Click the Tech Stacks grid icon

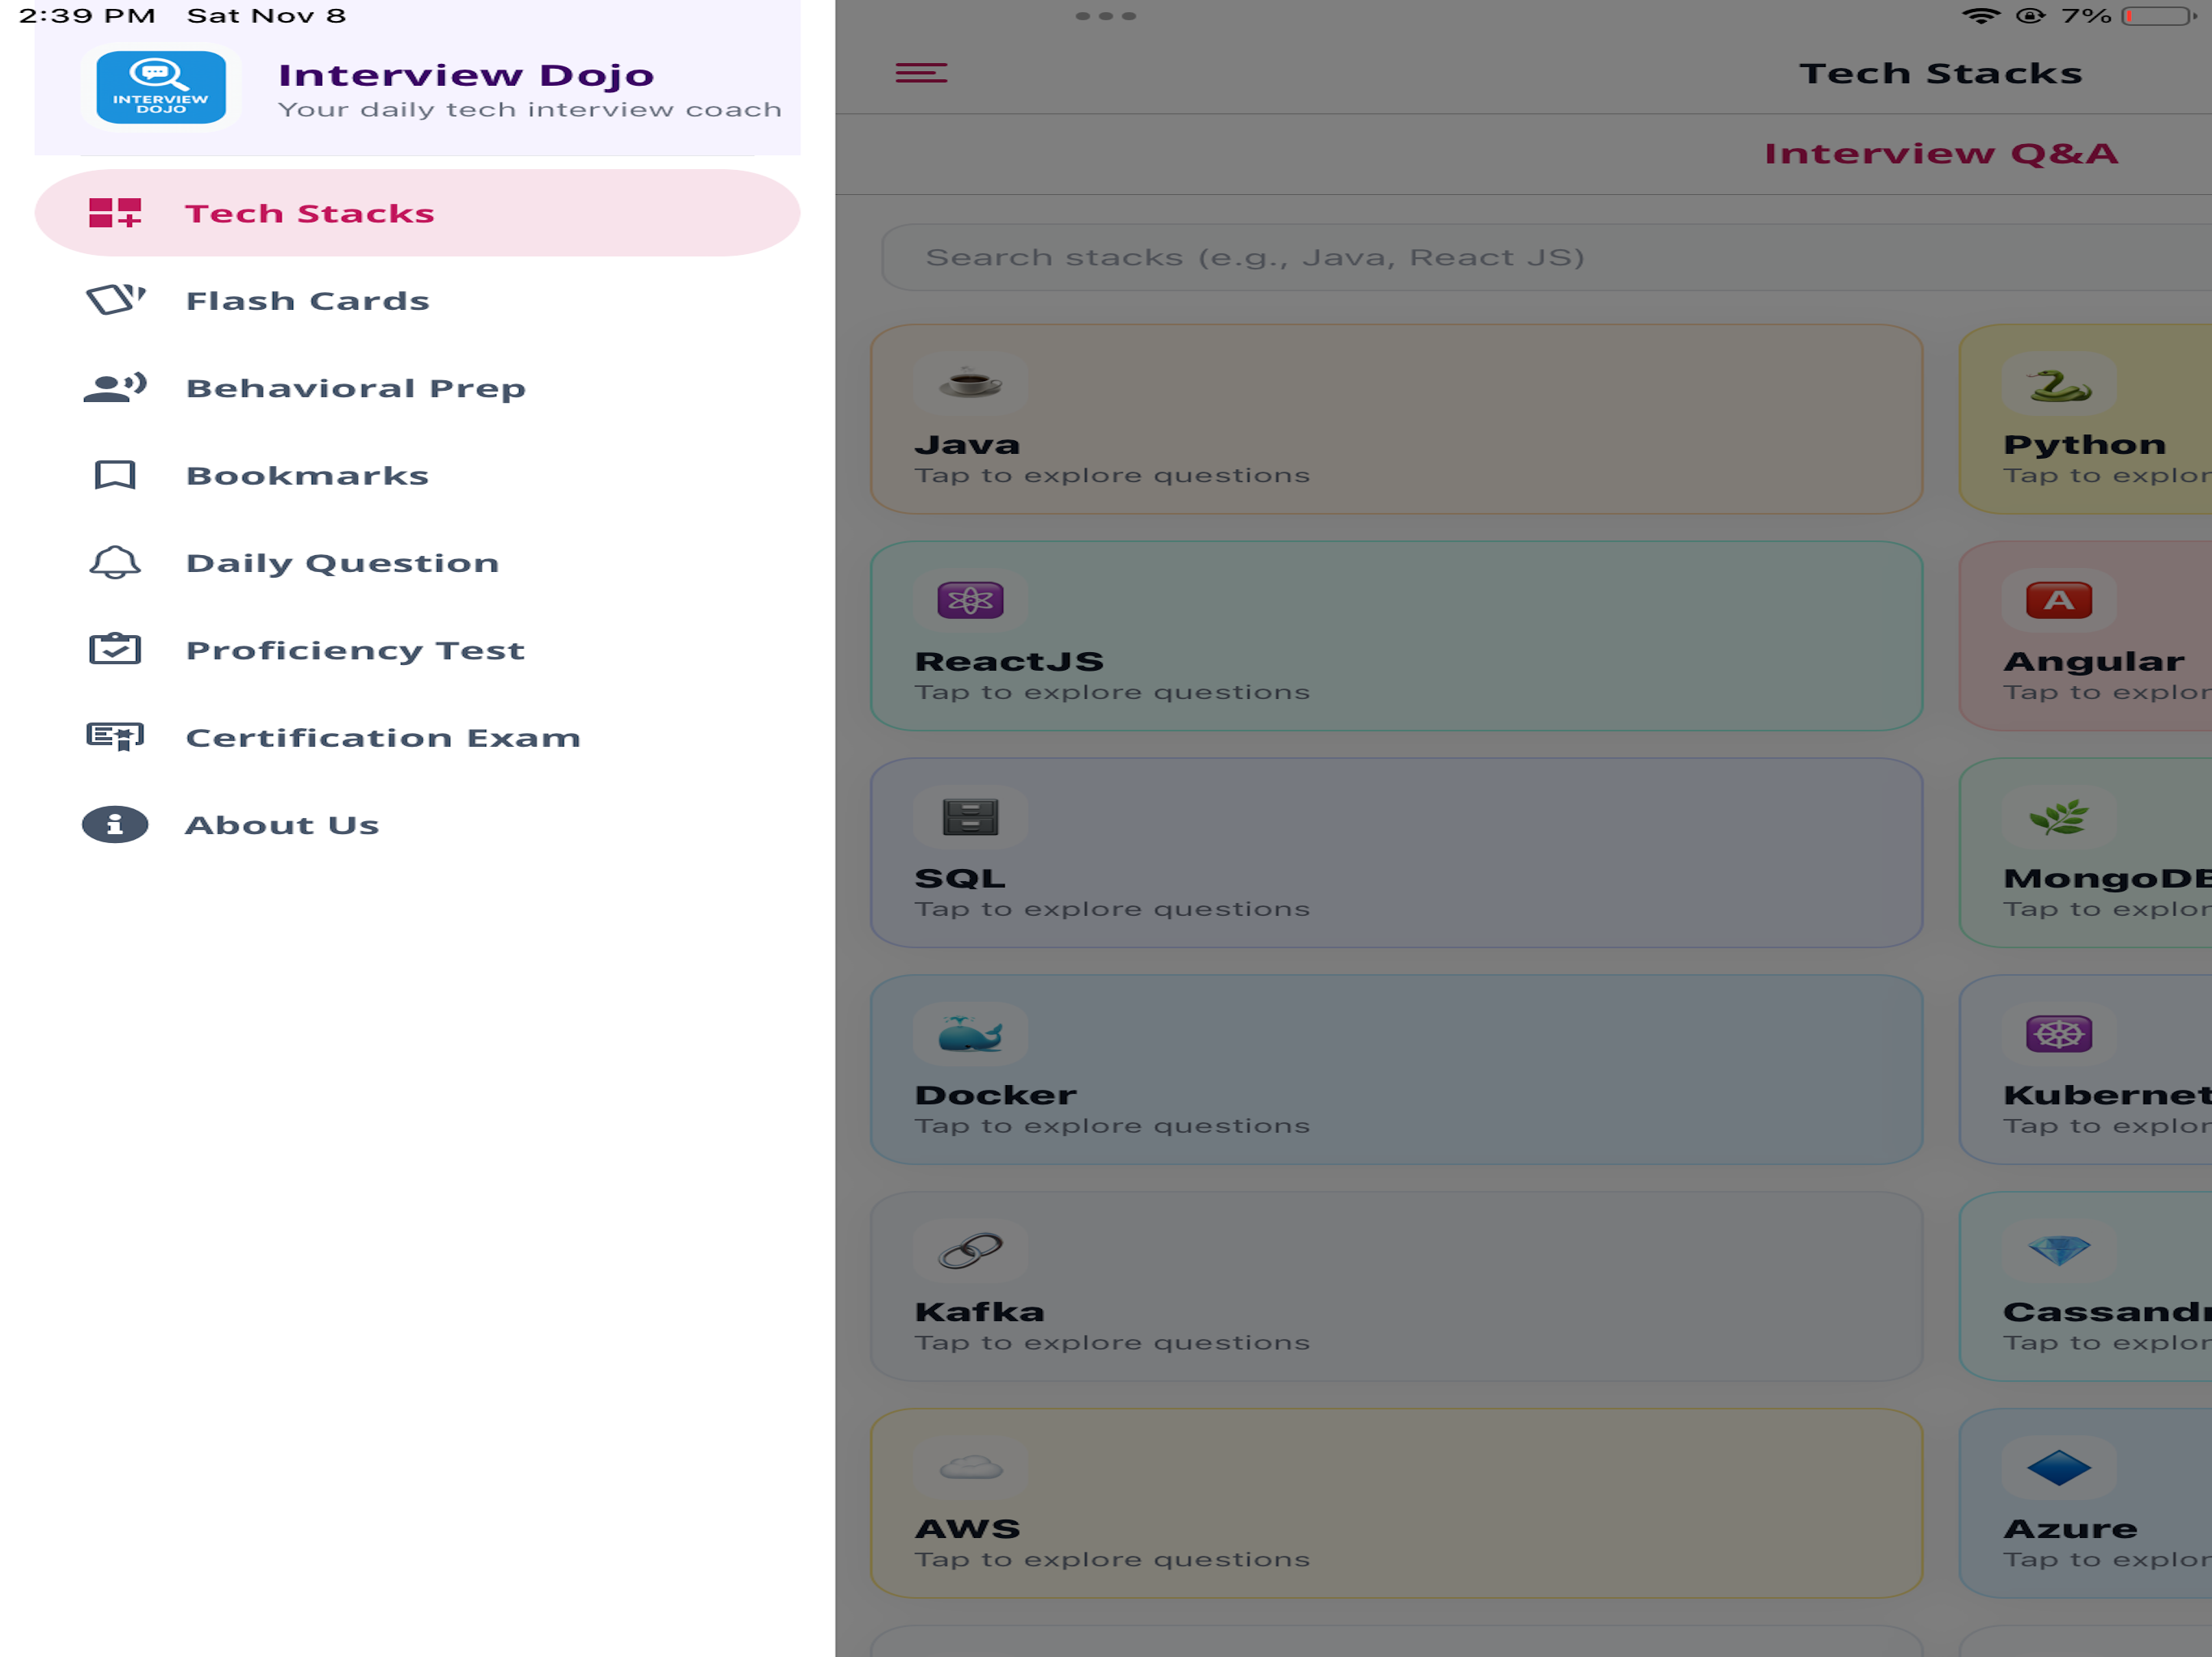click(115, 213)
